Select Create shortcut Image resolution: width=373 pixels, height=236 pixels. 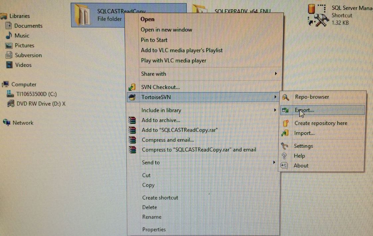pyautogui.click(x=160, y=198)
